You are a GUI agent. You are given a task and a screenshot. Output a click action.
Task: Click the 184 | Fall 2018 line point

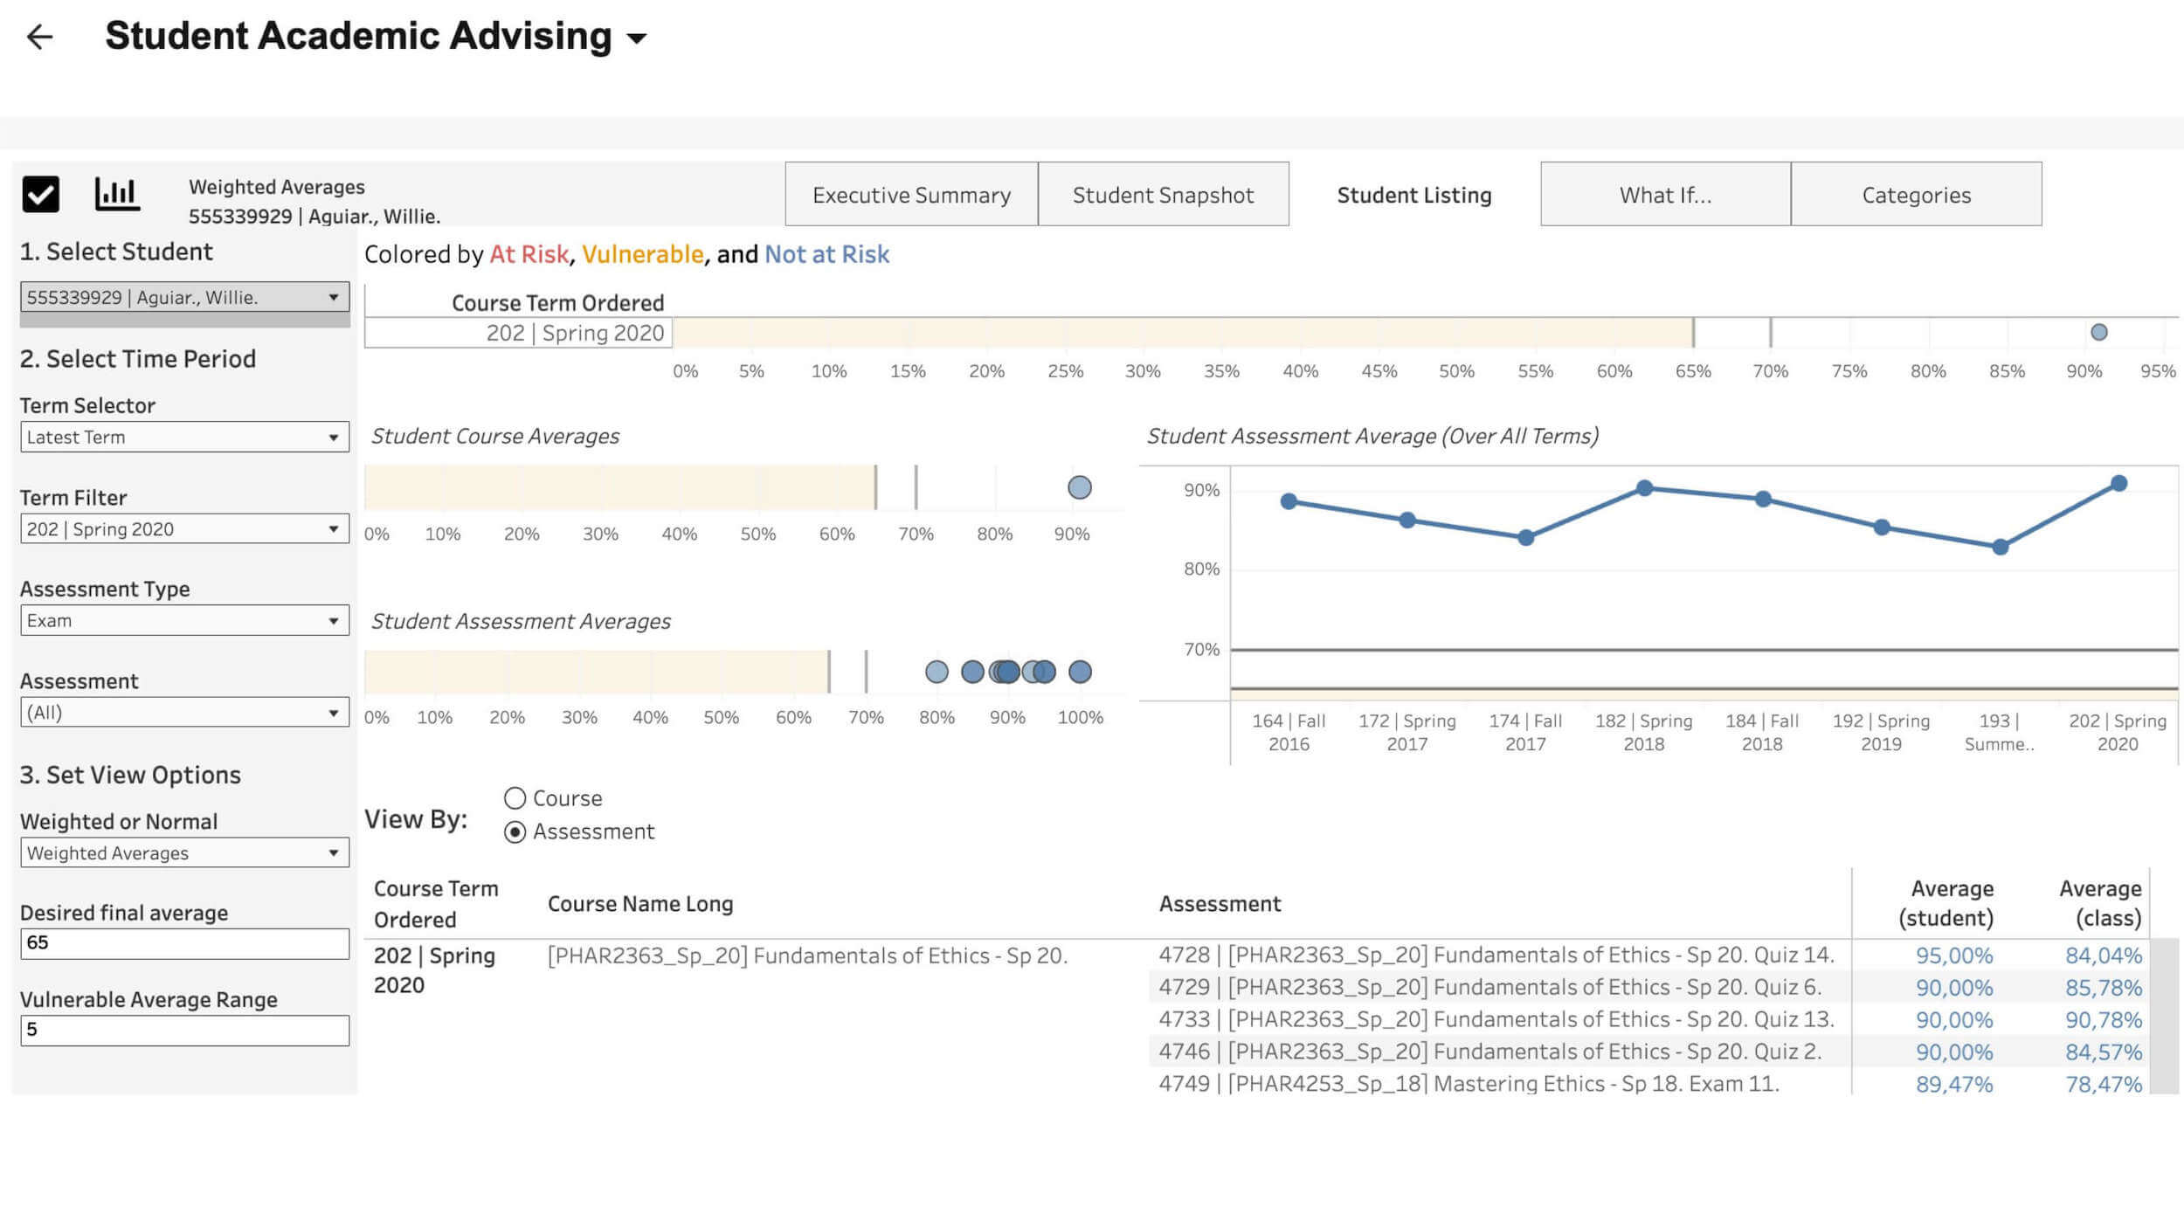(x=1764, y=499)
